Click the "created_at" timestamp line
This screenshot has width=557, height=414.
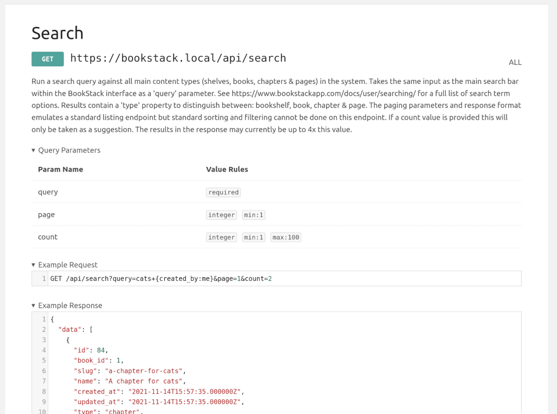[x=159, y=391]
